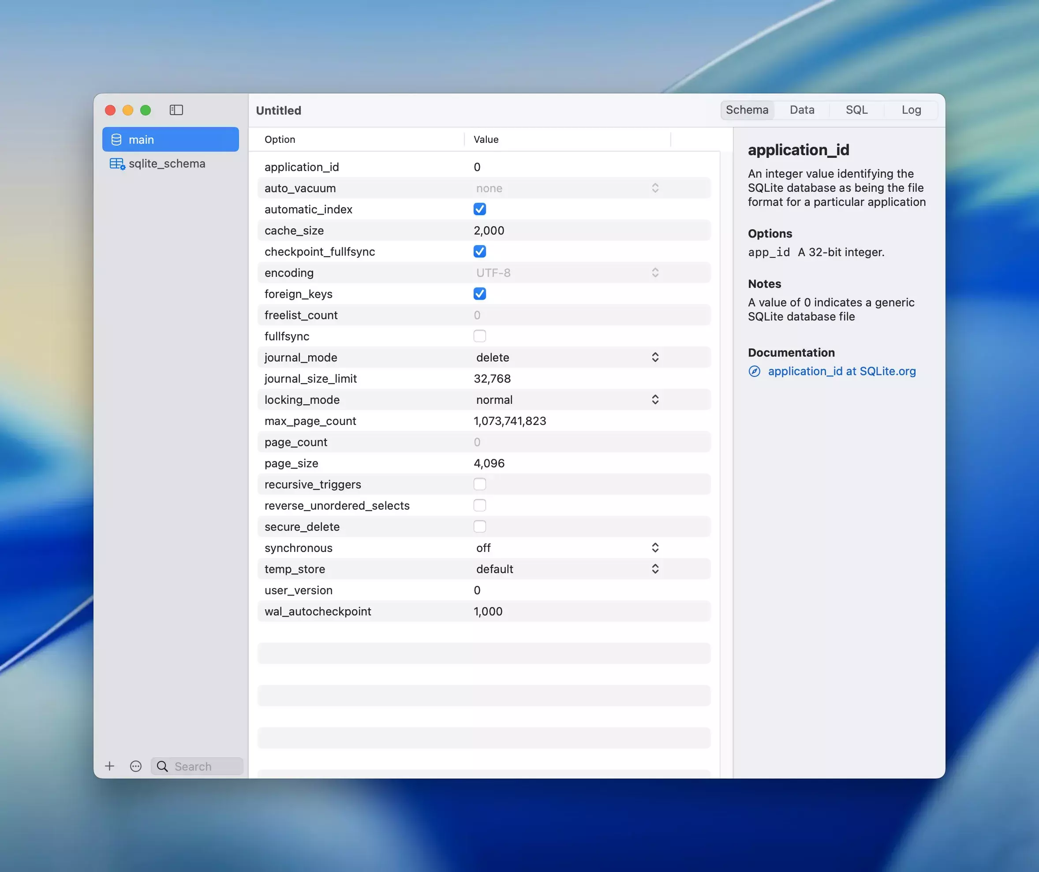Select the main database icon
The image size is (1039, 872).
coord(116,139)
